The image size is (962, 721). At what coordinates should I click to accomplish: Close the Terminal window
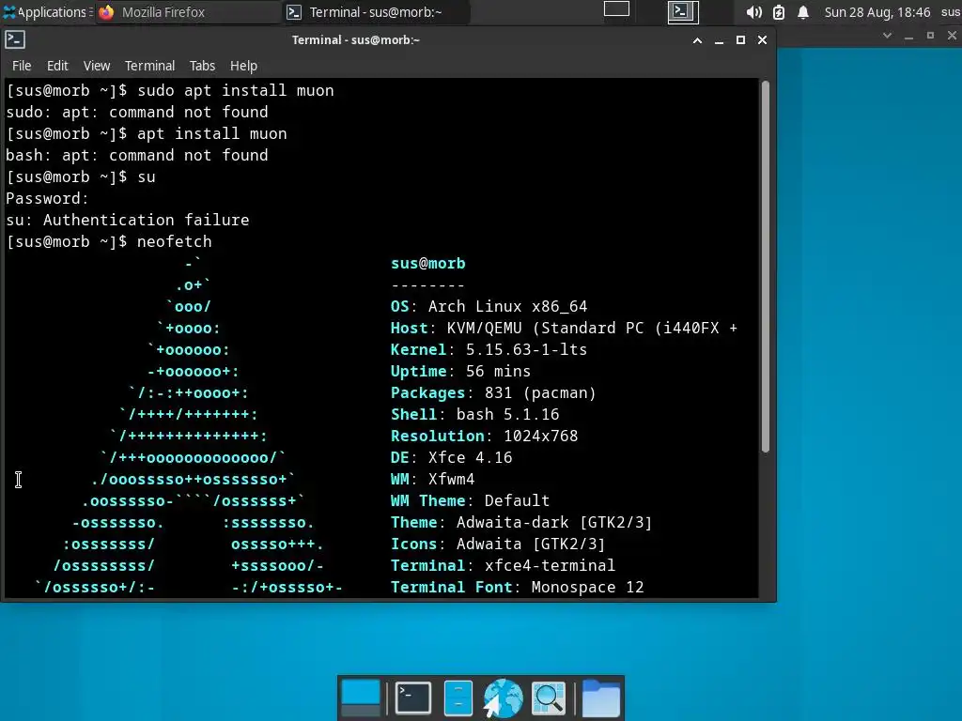[x=762, y=39]
